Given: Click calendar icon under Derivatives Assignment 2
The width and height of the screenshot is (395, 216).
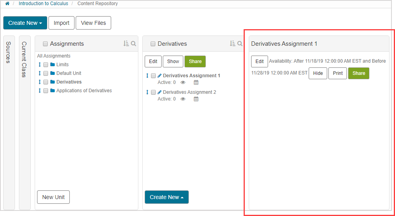Looking at the screenshot, I should (196, 99).
